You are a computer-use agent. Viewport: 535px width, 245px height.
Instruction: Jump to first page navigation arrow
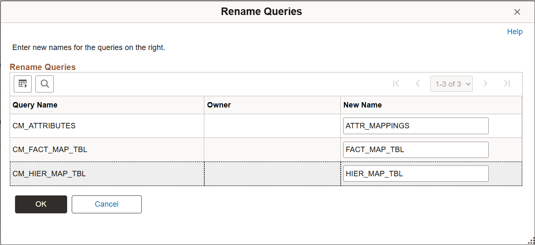coord(396,83)
